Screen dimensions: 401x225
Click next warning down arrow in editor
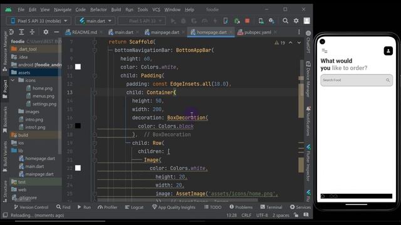click(x=299, y=42)
